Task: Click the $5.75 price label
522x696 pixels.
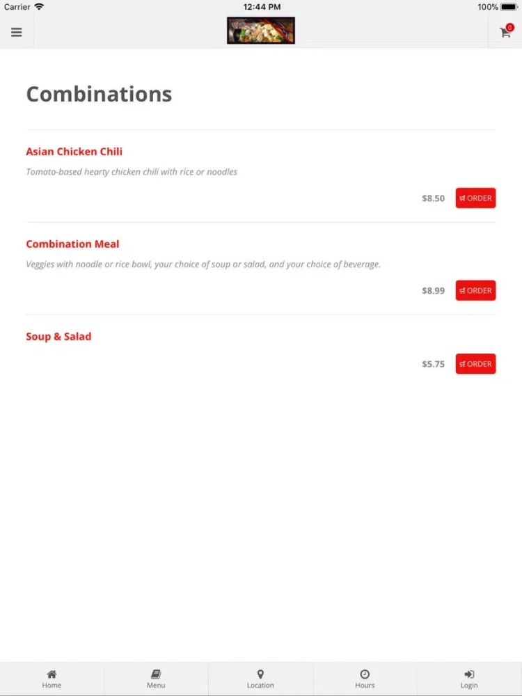Action: pos(433,364)
